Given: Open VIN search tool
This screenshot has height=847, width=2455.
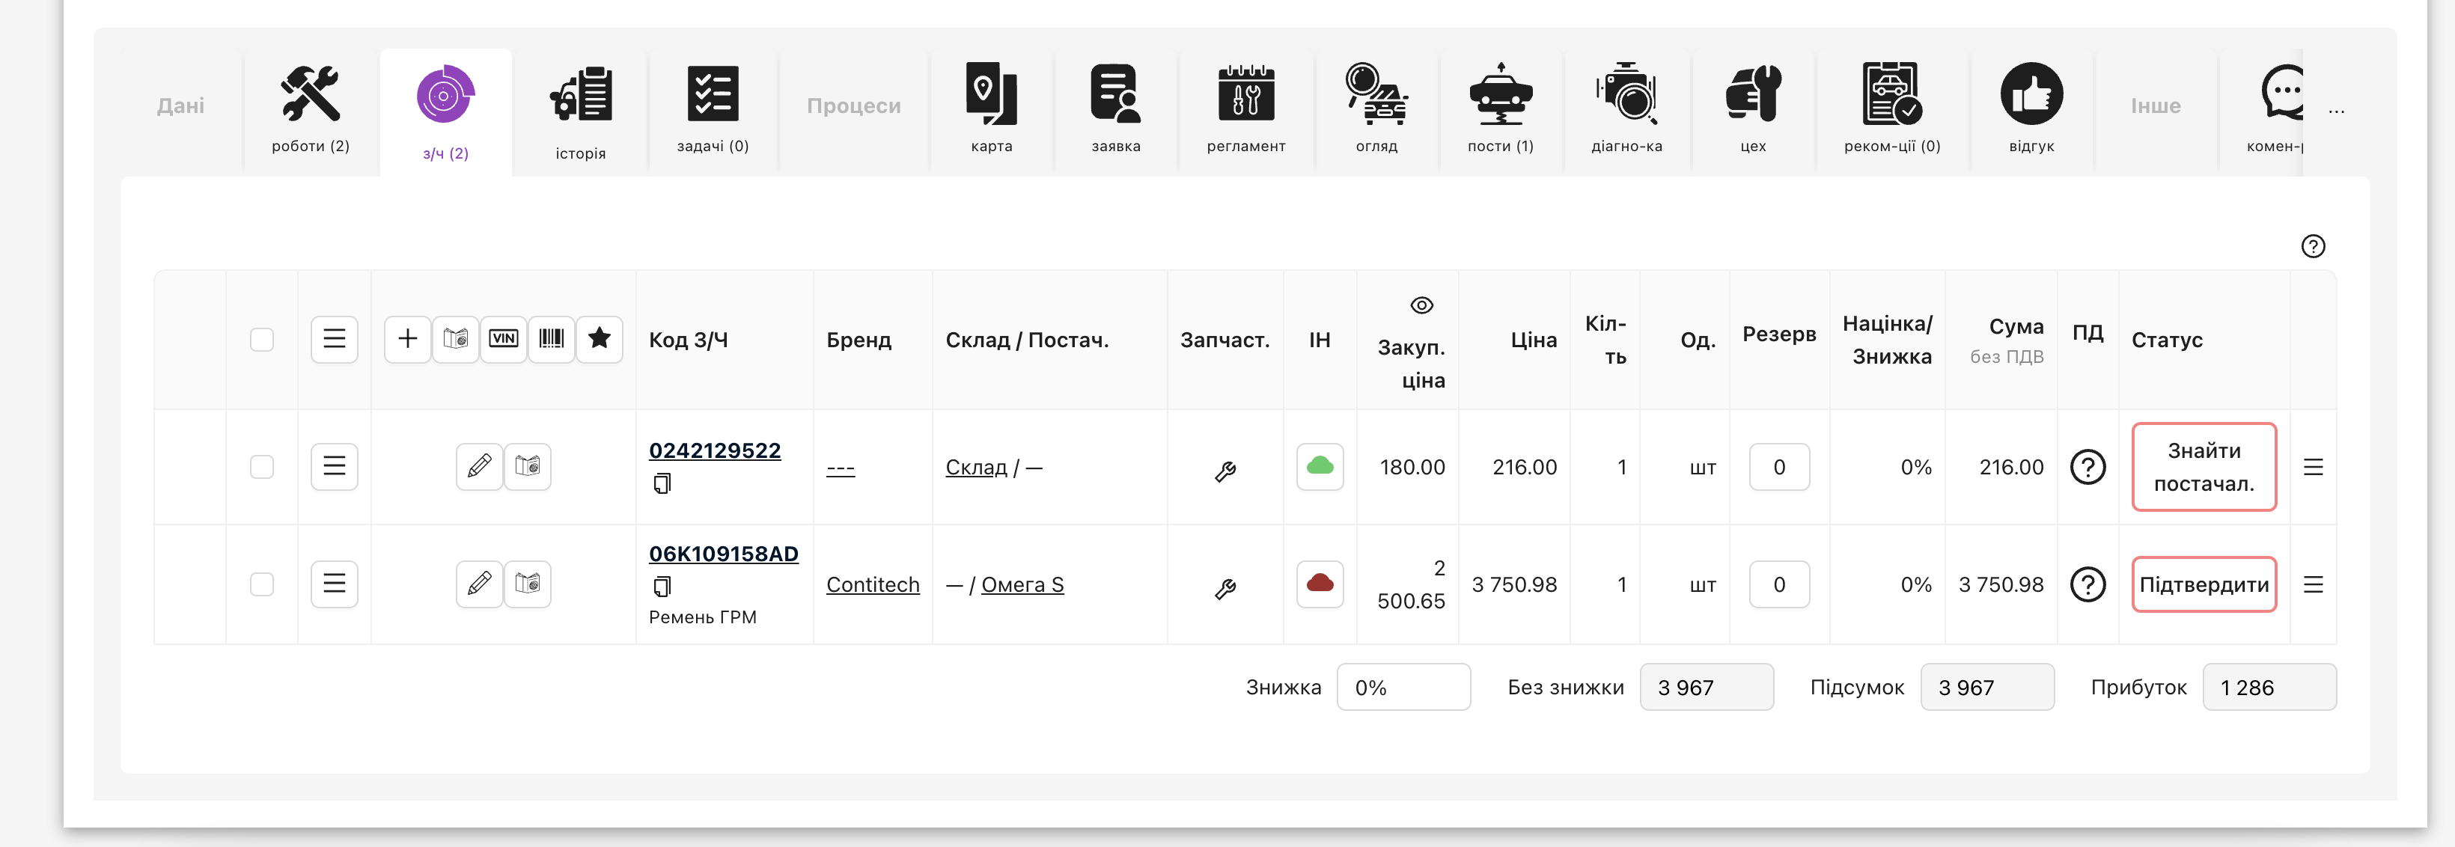Looking at the screenshot, I should [503, 339].
